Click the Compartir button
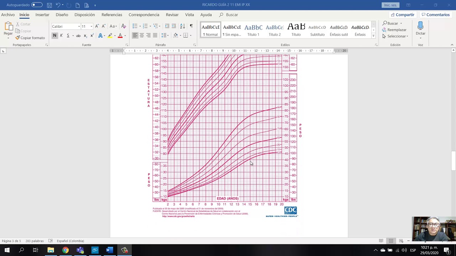The width and height of the screenshot is (456, 256). point(402,15)
